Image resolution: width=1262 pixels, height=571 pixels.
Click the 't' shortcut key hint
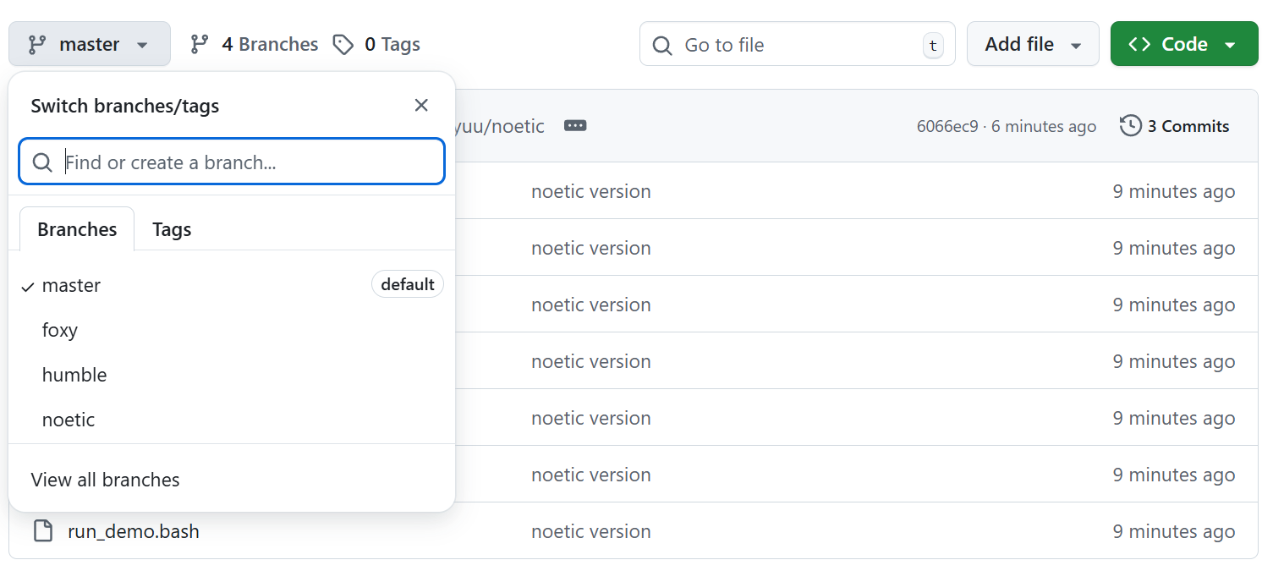[933, 45]
